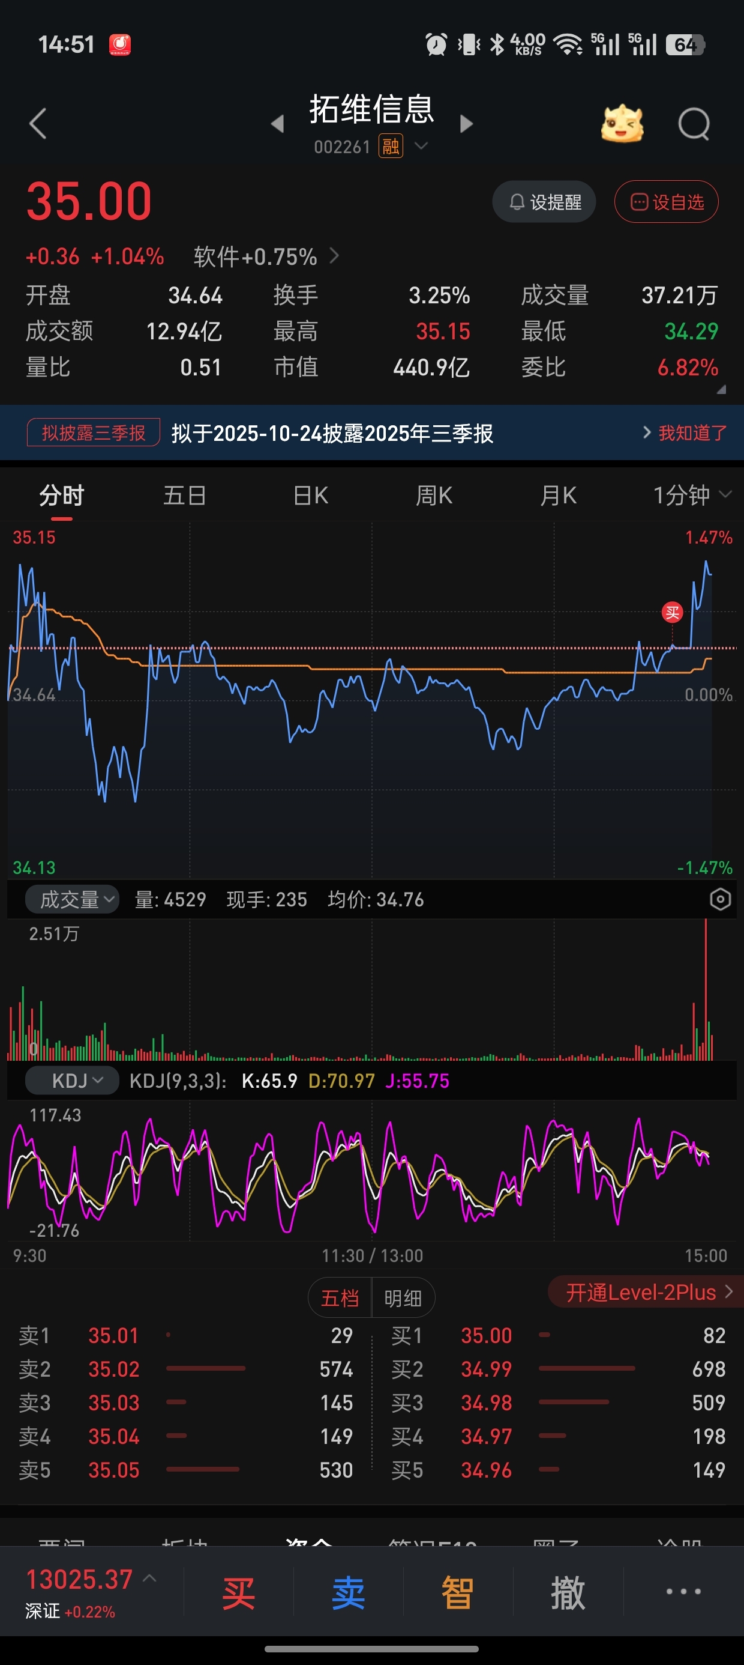The width and height of the screenshot is (744, 1665).
Task: Tap the red app notification icon
Action: [119, 44]
